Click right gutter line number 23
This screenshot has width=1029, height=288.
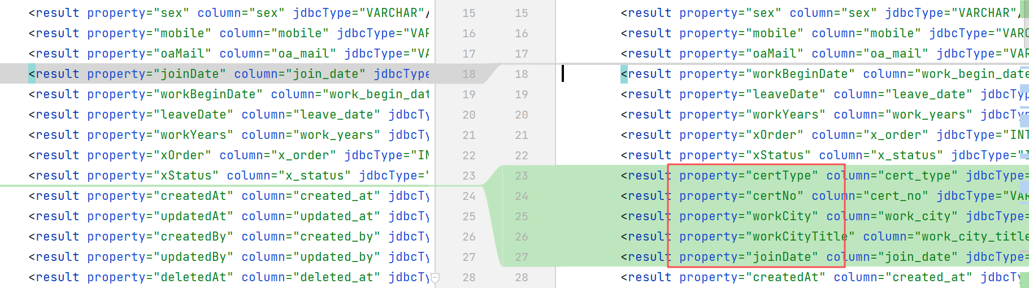click(521, 176)
